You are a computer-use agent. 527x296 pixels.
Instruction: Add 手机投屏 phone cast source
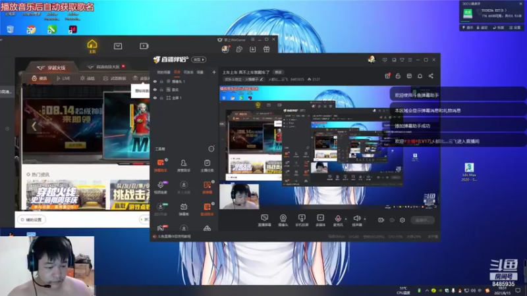[x=302, y=220]
